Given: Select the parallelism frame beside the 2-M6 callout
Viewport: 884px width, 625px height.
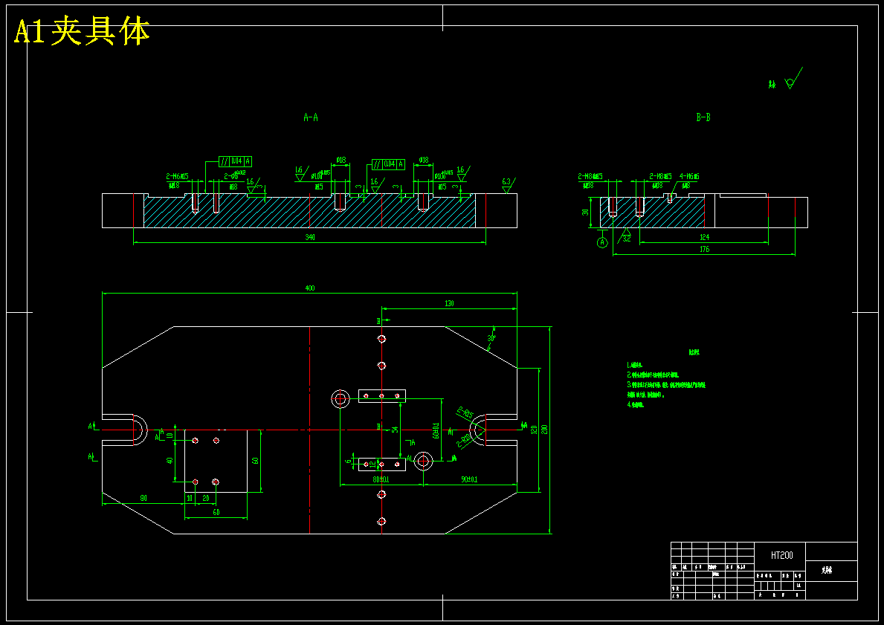Looking at the screenshot, I should [x=235, y=162].
